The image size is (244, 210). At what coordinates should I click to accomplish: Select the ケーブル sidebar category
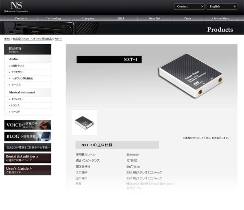point(16,85)
